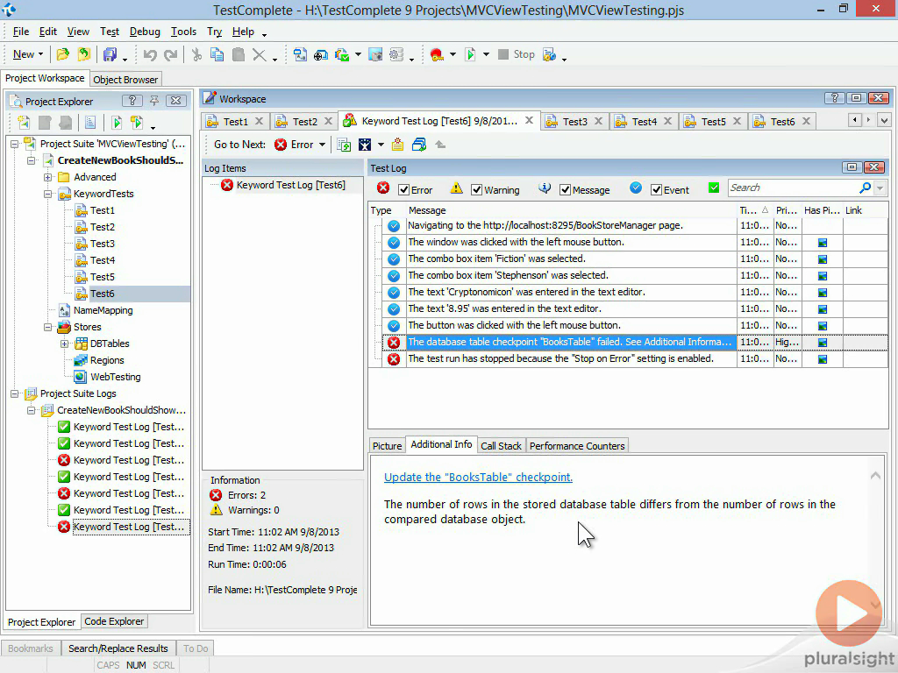
Task: Click the Cut scissors icon
Action: click(196, 55)
